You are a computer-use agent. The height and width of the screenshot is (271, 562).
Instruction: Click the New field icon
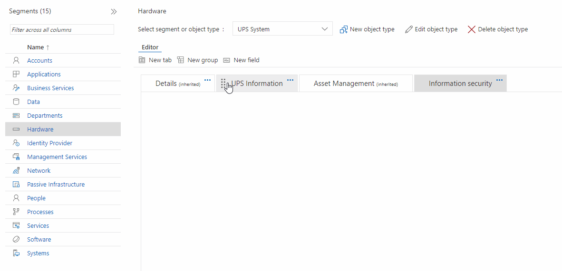pyautogui.click(x=226, y=60)
